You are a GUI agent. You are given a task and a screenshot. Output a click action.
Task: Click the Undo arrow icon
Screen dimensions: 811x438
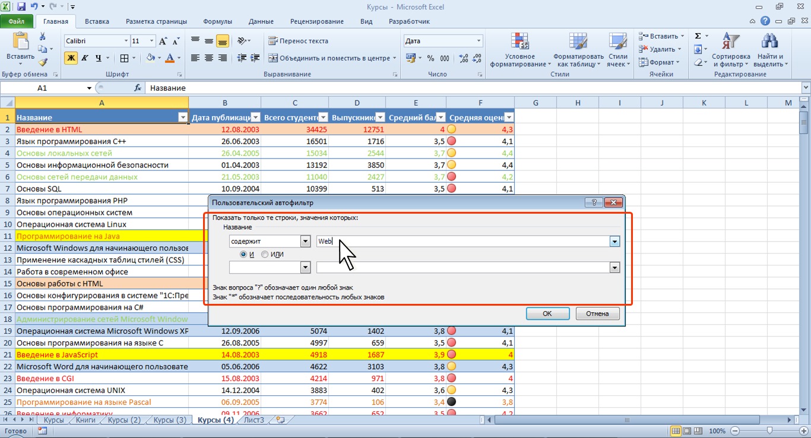34,7
